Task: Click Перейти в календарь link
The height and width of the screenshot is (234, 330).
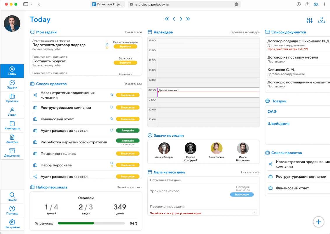Action: pyautogui.click(x=244, y=32)
